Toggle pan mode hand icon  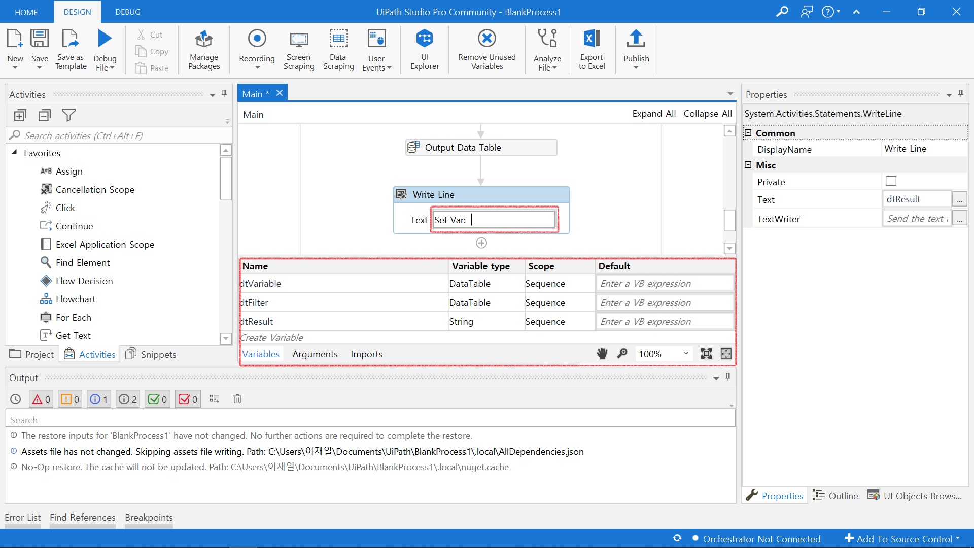click(602, 354)
